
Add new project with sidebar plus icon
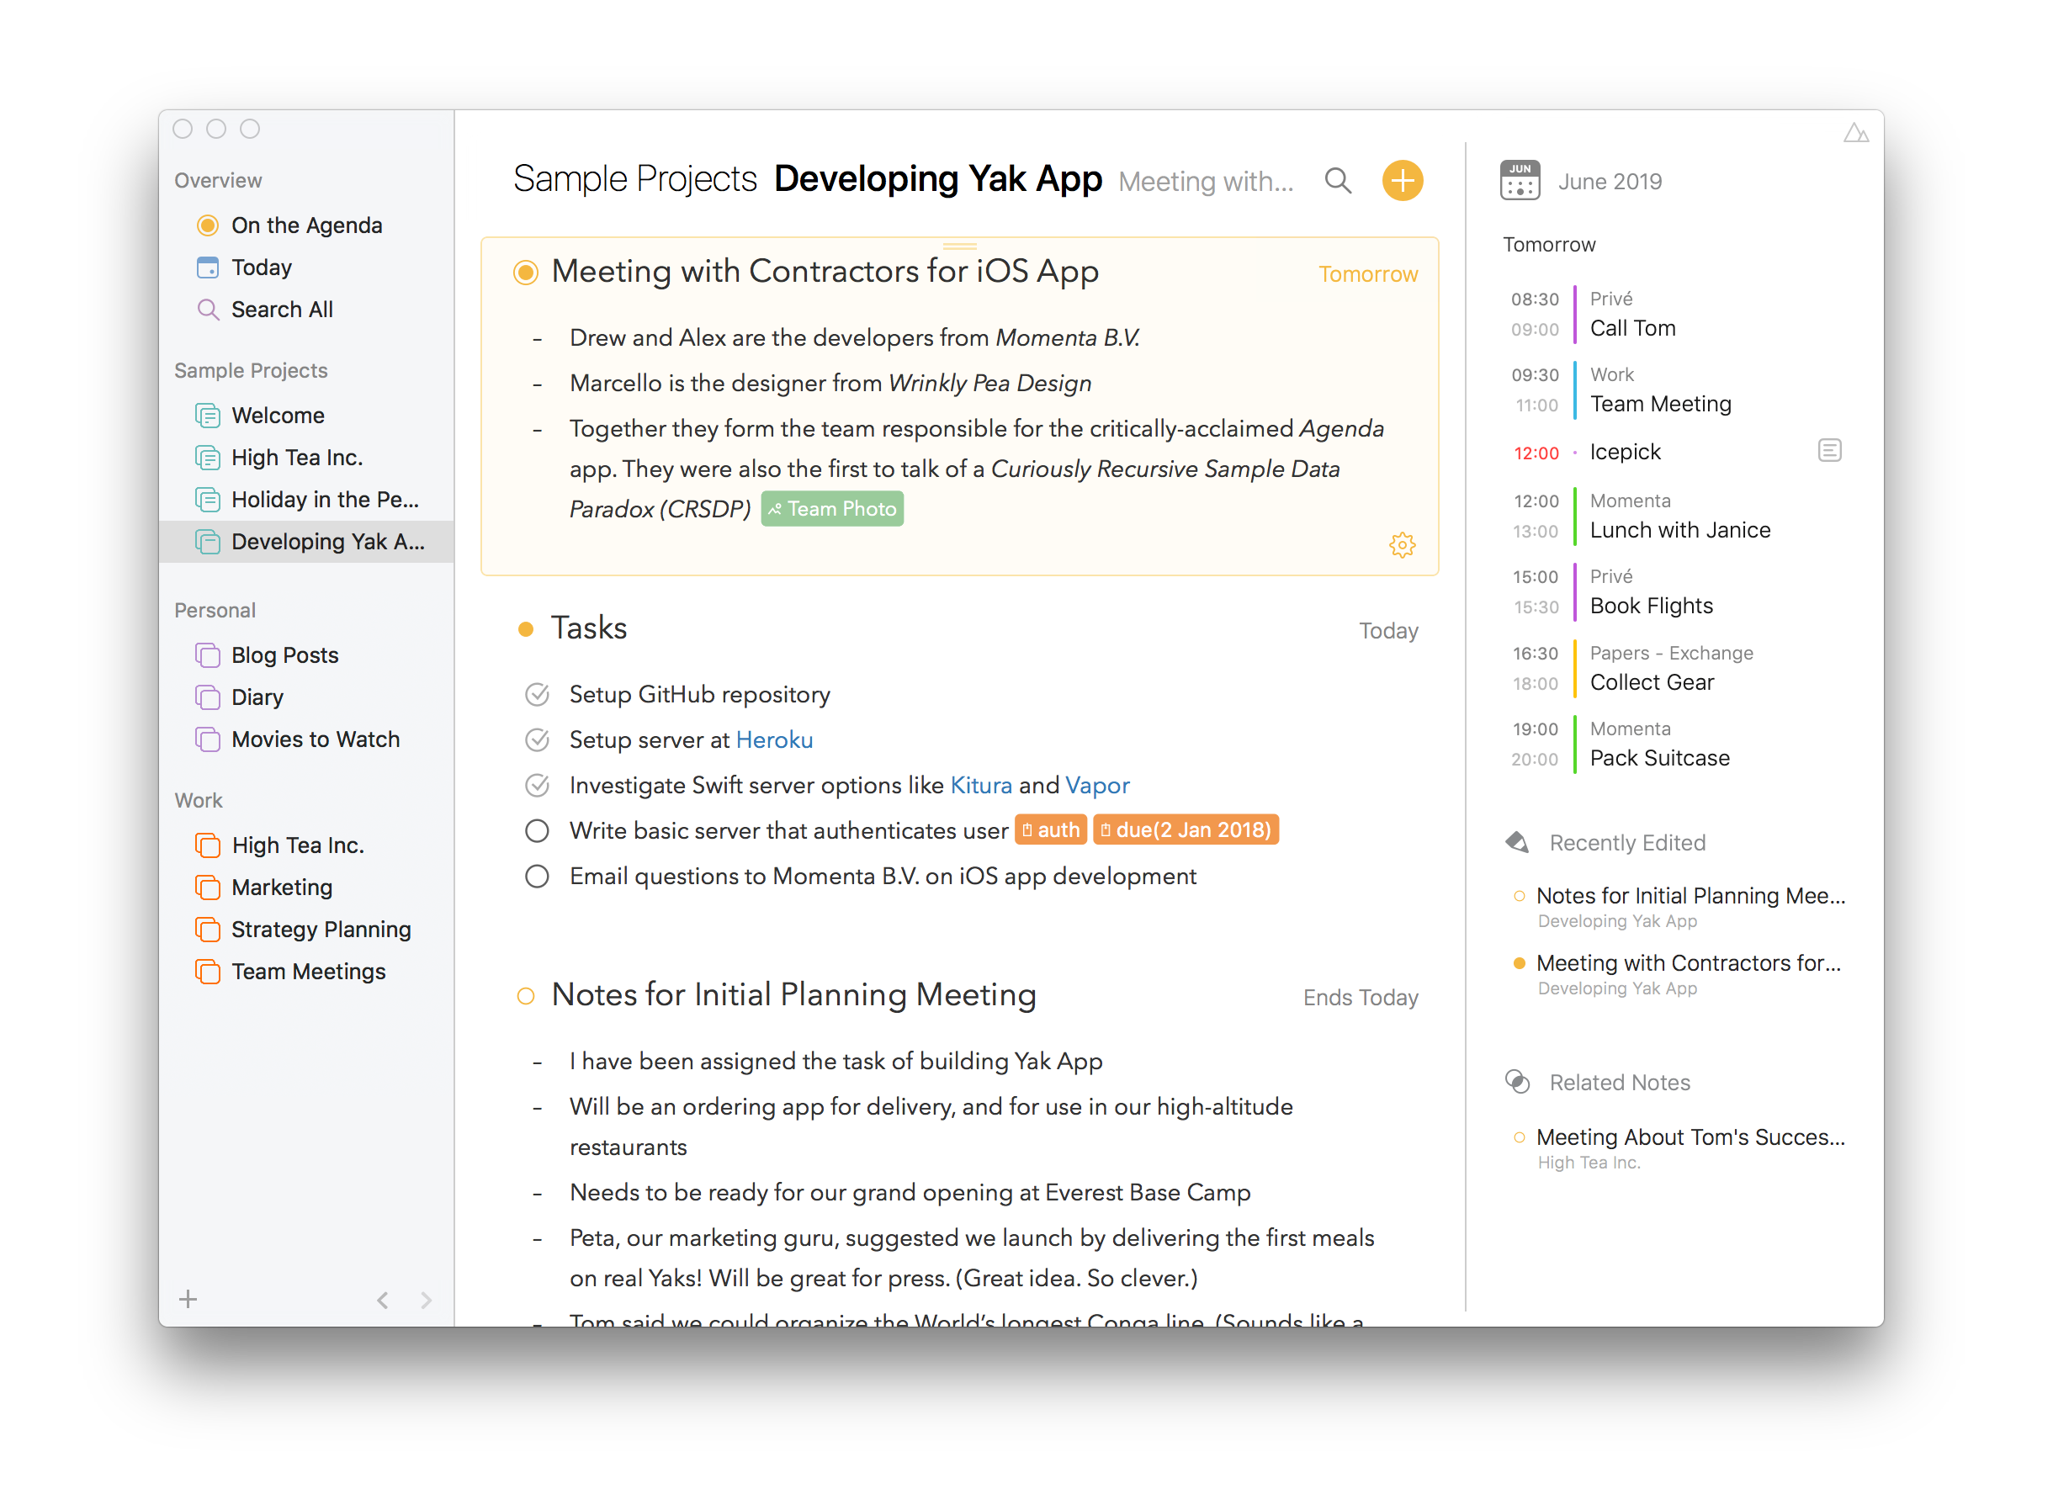(188, 1299)
